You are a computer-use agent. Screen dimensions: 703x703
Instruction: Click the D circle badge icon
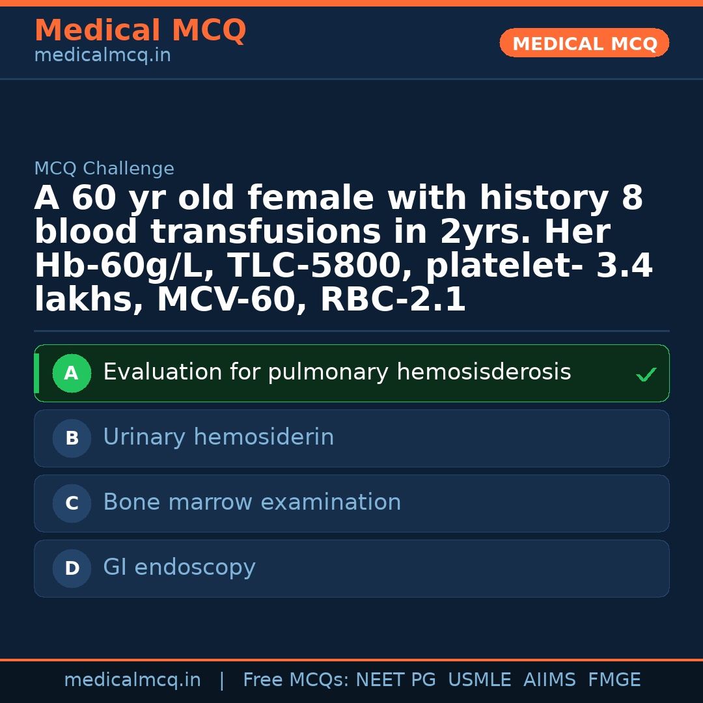pyautogui.click(x=72, y=568)
